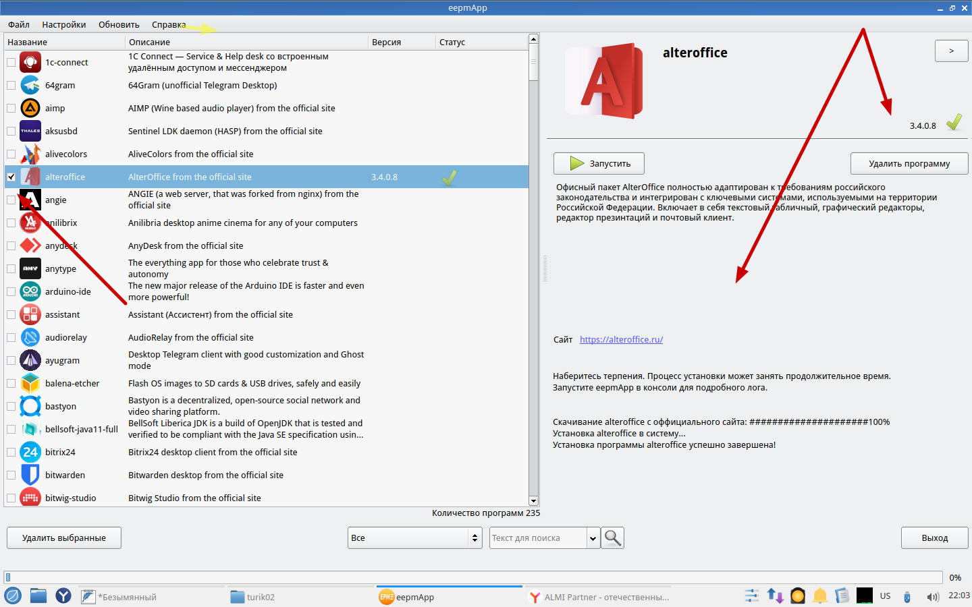Click the network arrows tray icon

(x=775, y=596)
